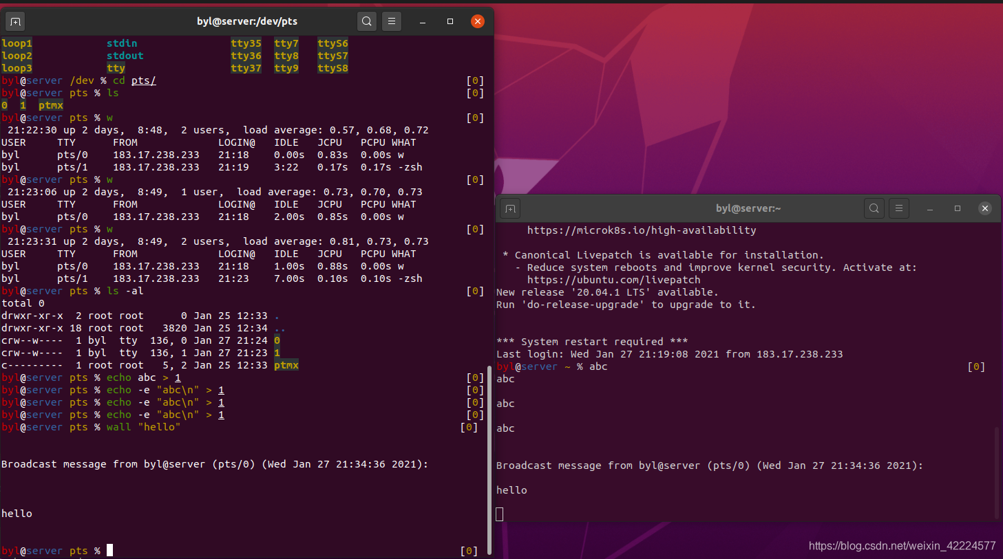Click 'Broadcast message' line in left terminal
Image resolution: width=1003 pixels, height=559 pixels.
tap(215, 464)
